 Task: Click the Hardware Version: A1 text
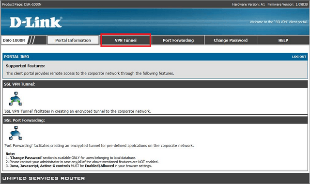click(x=248, y=4)
